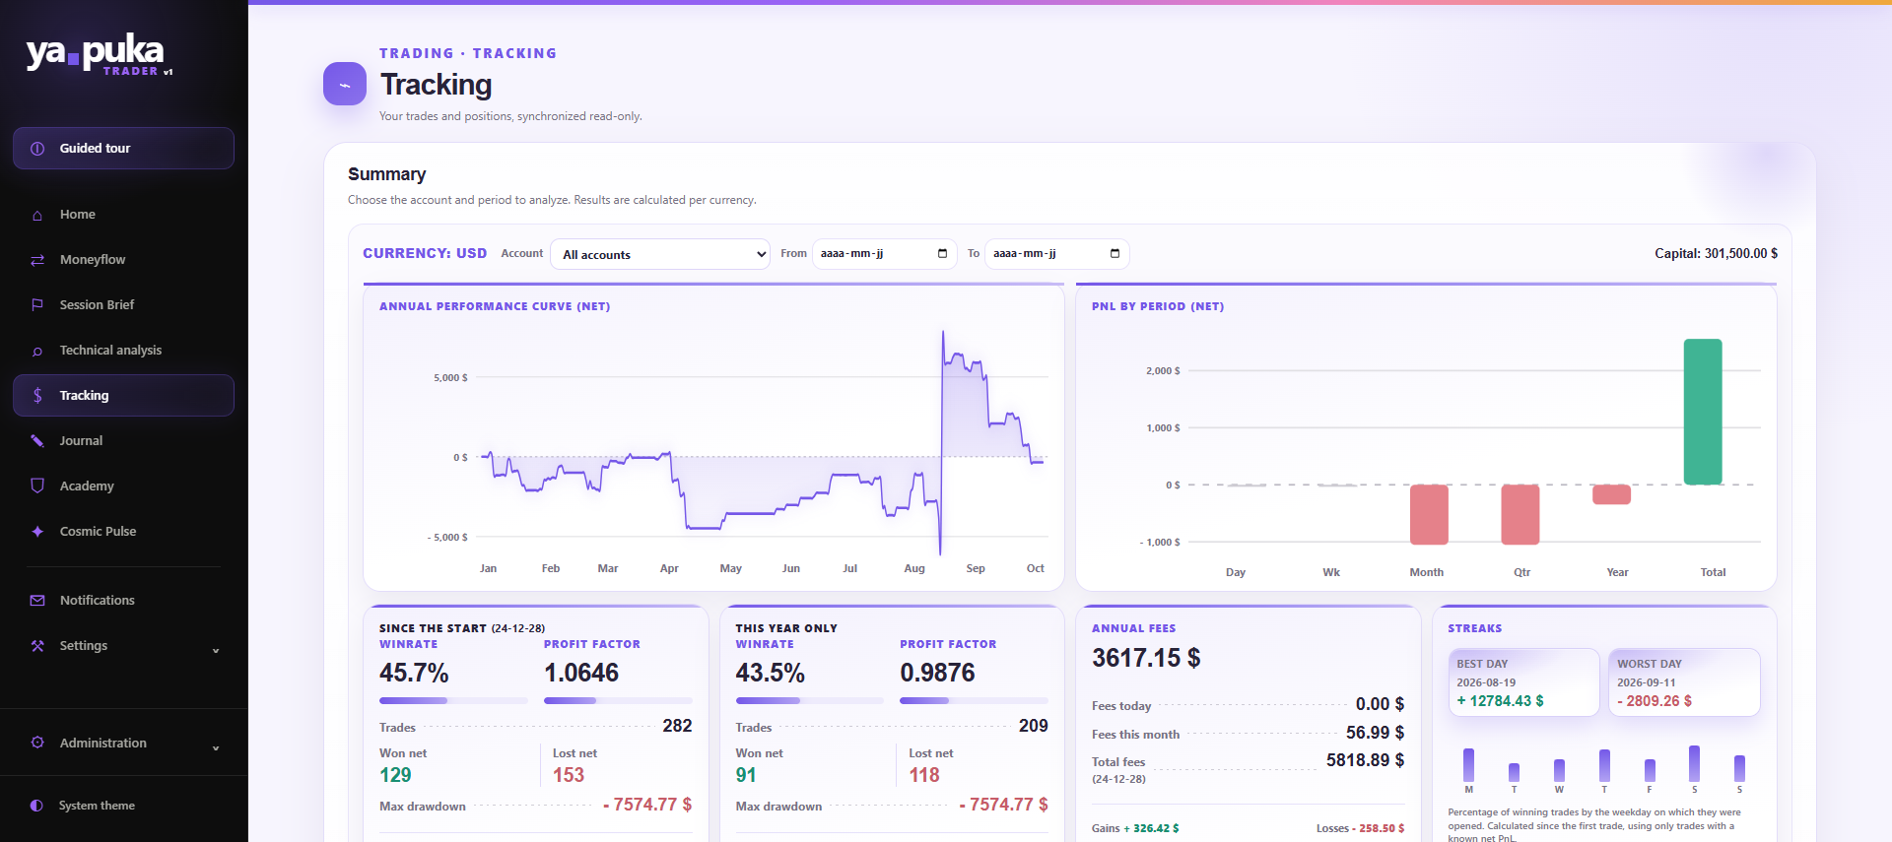Open the Academy link
1892x842 pixels.
[123, 486]
